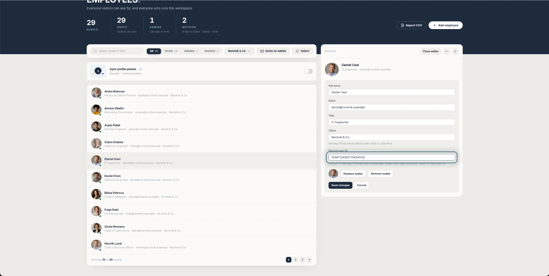Open the Nordvik & Co office dropdown
Screen dimensions: 549x276
pyautogui.click(x=239, y=51)
